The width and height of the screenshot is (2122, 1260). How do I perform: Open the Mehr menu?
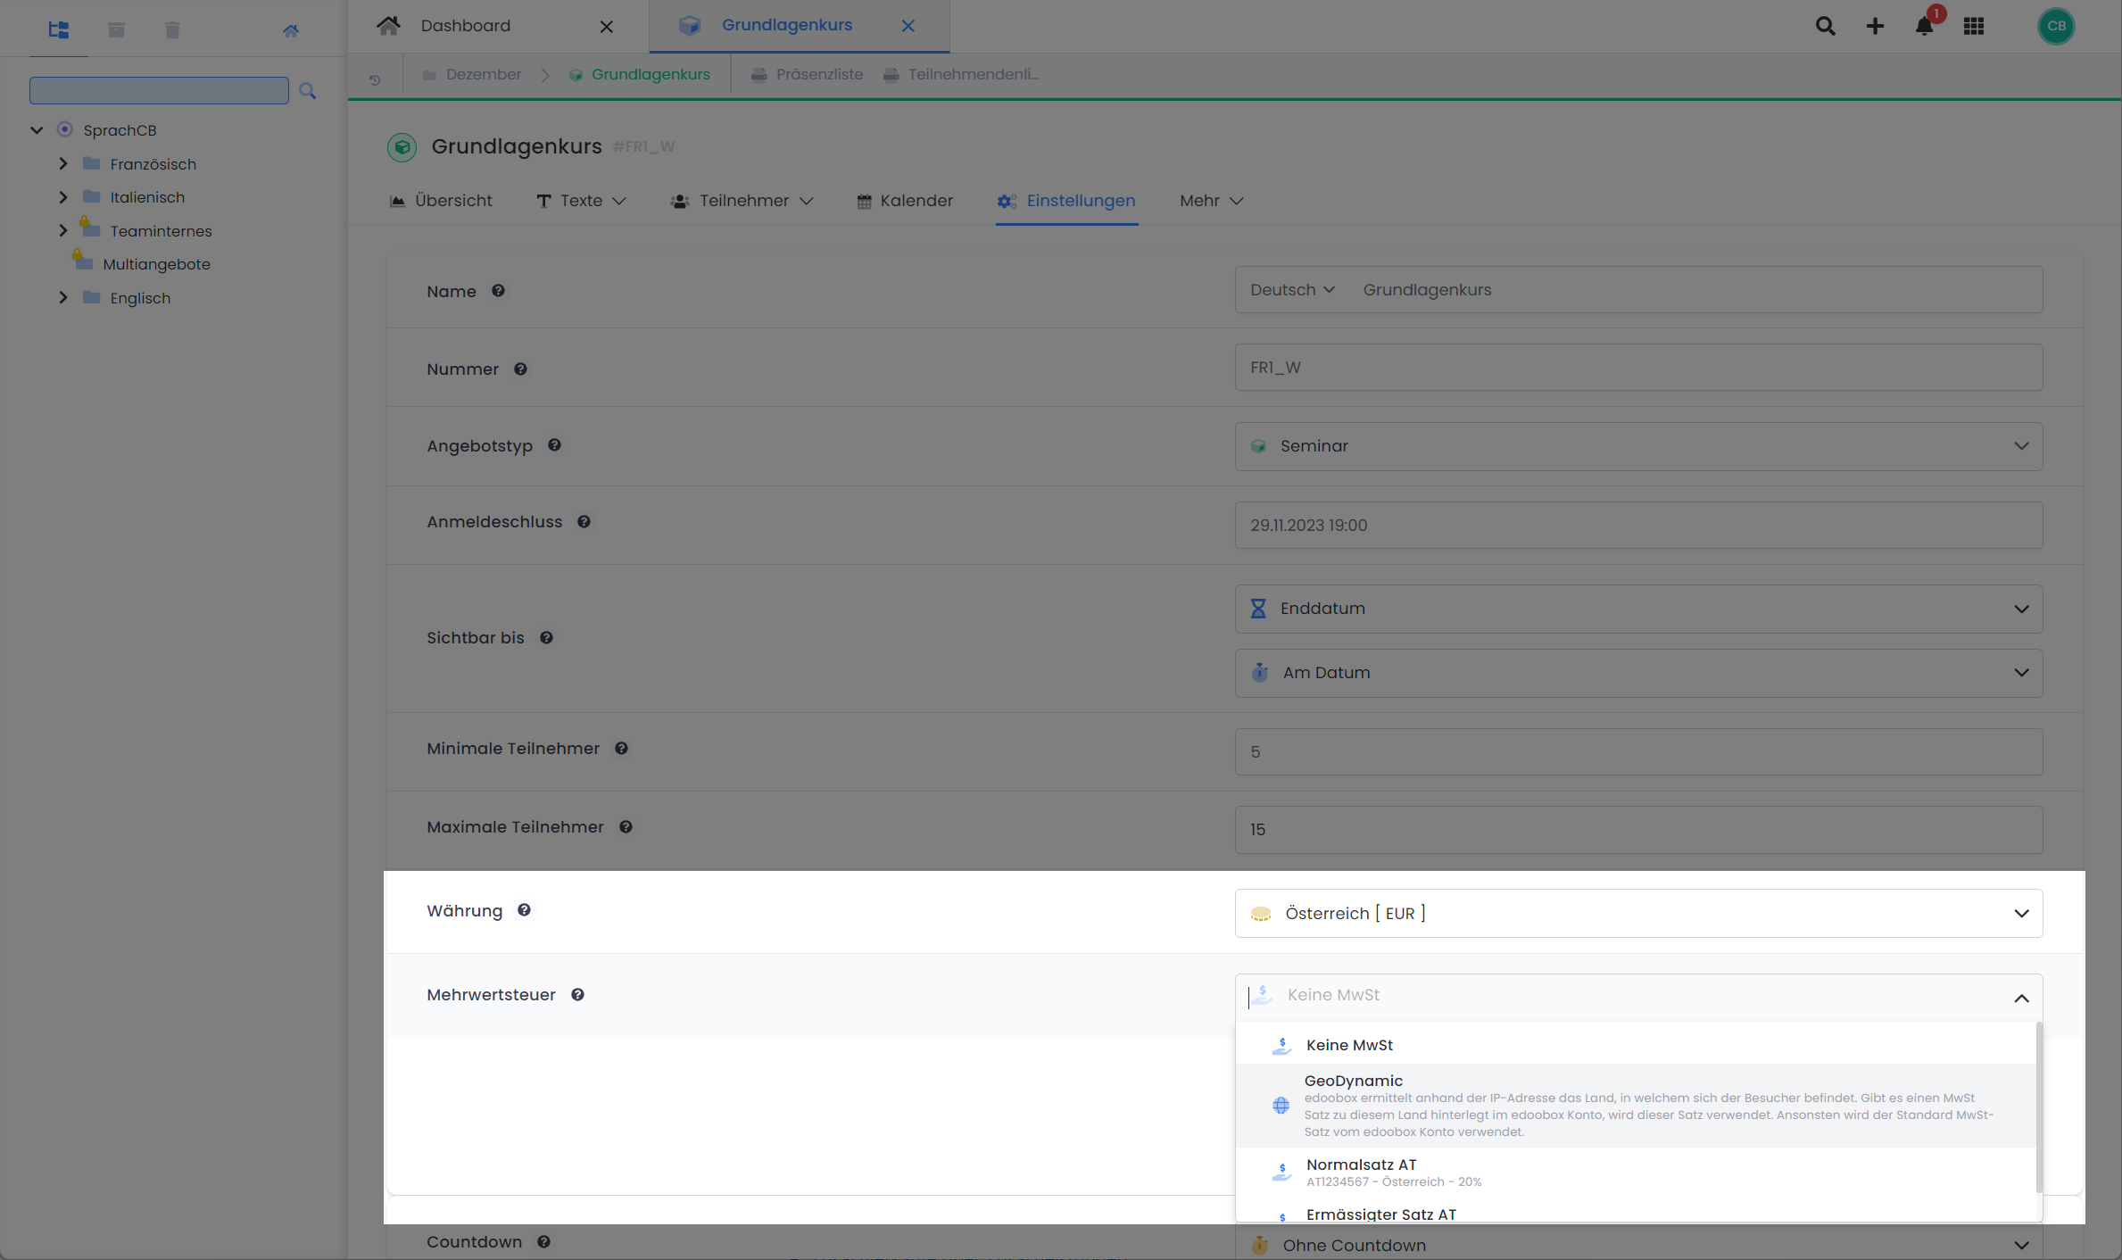(1209, 201)
